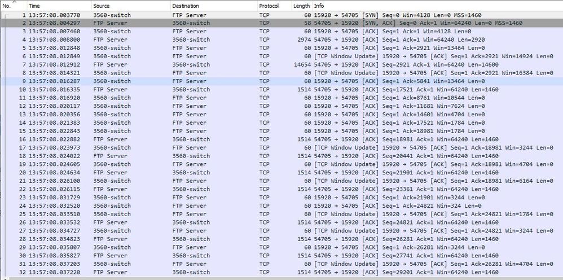Select packet 27 at time 13:57:08.034727
The height and width of the screenshot is (280, 563).
tap(282, 230)
